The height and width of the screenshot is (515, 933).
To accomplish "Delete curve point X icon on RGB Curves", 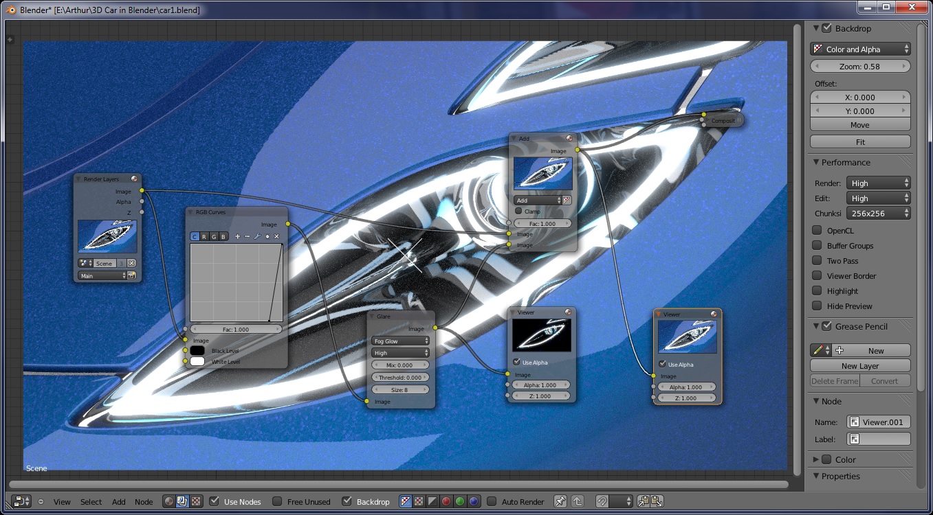I will [x=276, y=236].
